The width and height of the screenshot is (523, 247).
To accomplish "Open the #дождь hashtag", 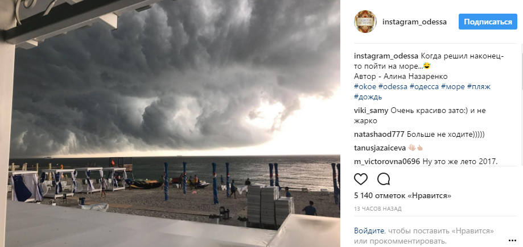I will click(x=368, y=97).
